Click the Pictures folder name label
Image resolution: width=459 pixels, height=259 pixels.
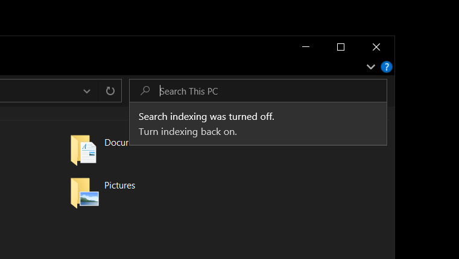coord(119,186)
